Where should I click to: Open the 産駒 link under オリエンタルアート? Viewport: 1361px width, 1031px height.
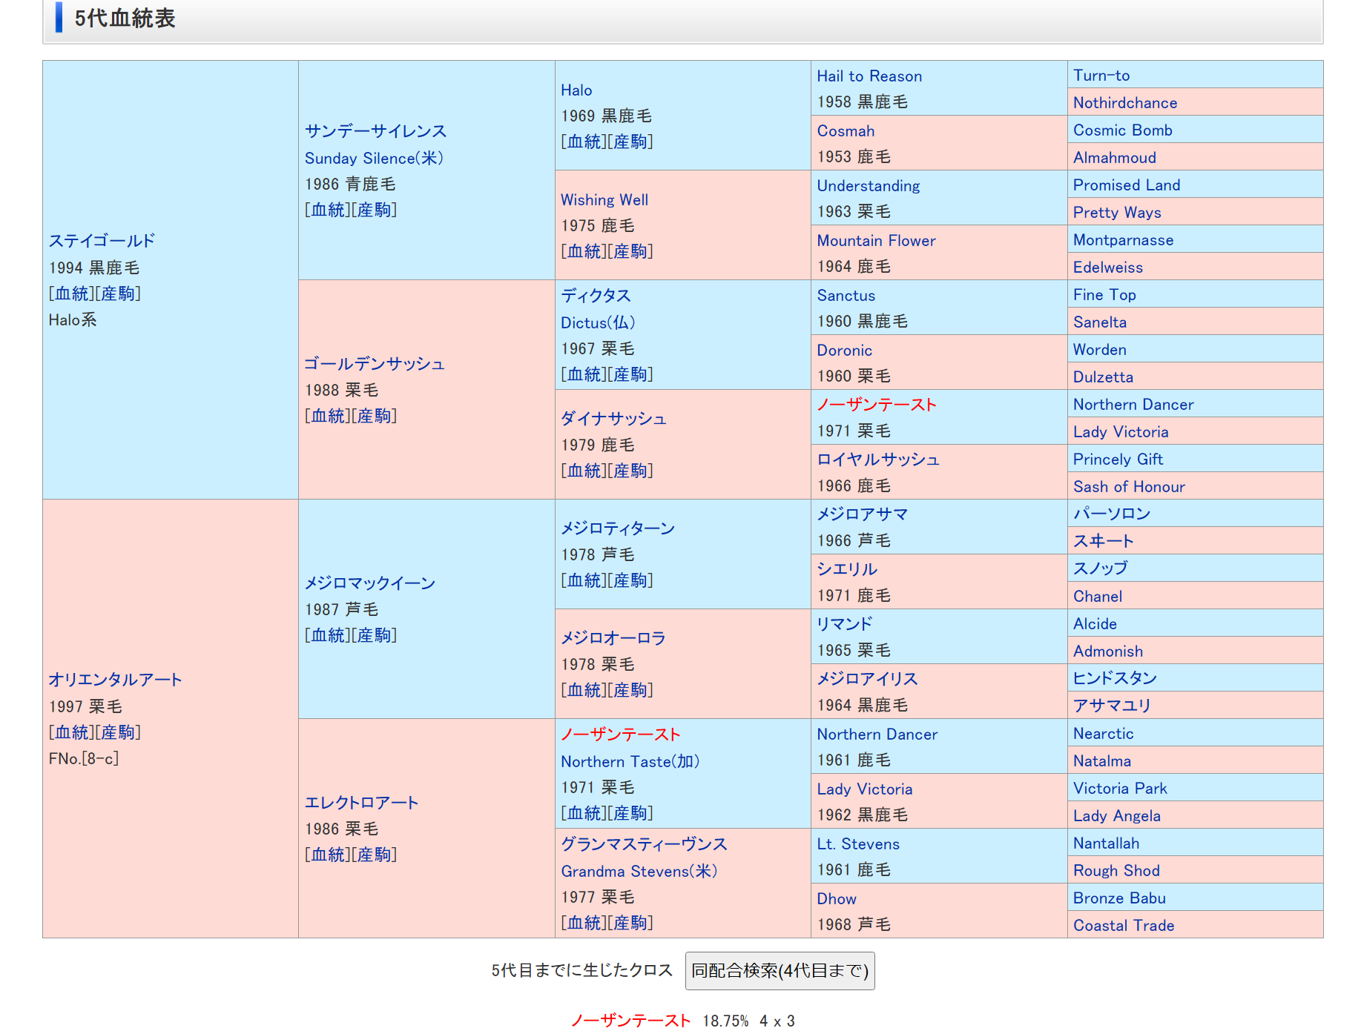click(118, 732)
